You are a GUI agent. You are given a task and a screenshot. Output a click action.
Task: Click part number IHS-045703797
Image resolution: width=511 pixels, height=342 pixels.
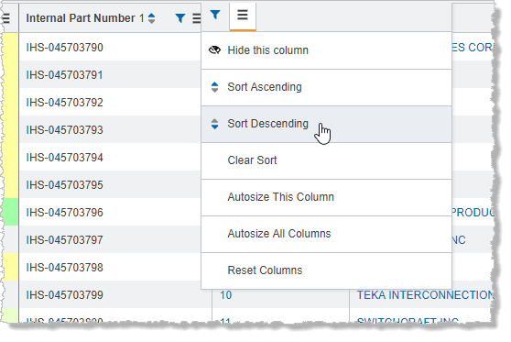(x=64, y=240)
